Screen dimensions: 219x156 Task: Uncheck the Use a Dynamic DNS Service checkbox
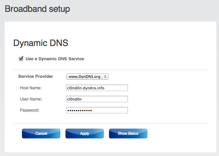pos(21,59)
